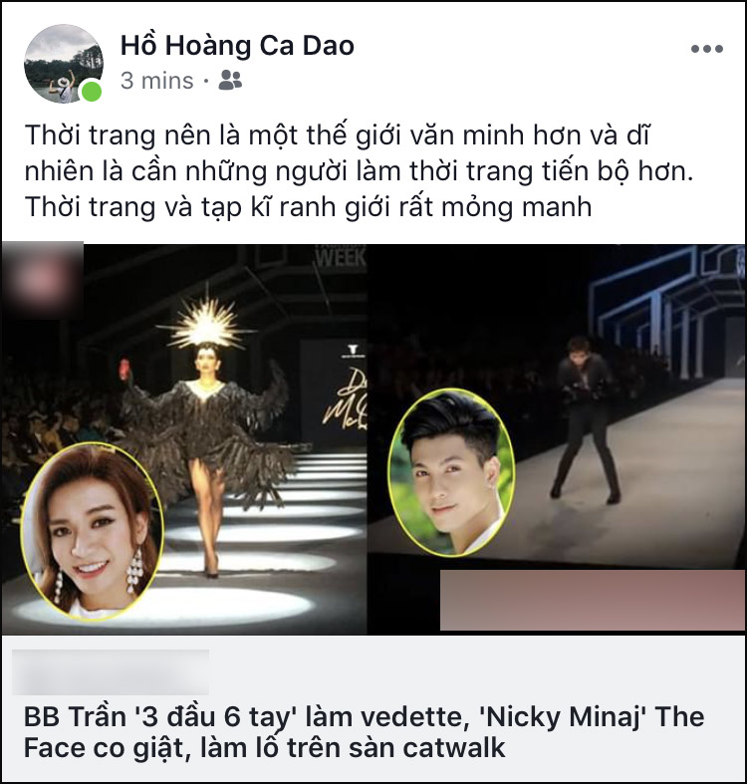Viewport: 747px width, 784px height.
Task: Click the WEEK sign at top of runway photo
Action: click(x=340, y=257)
